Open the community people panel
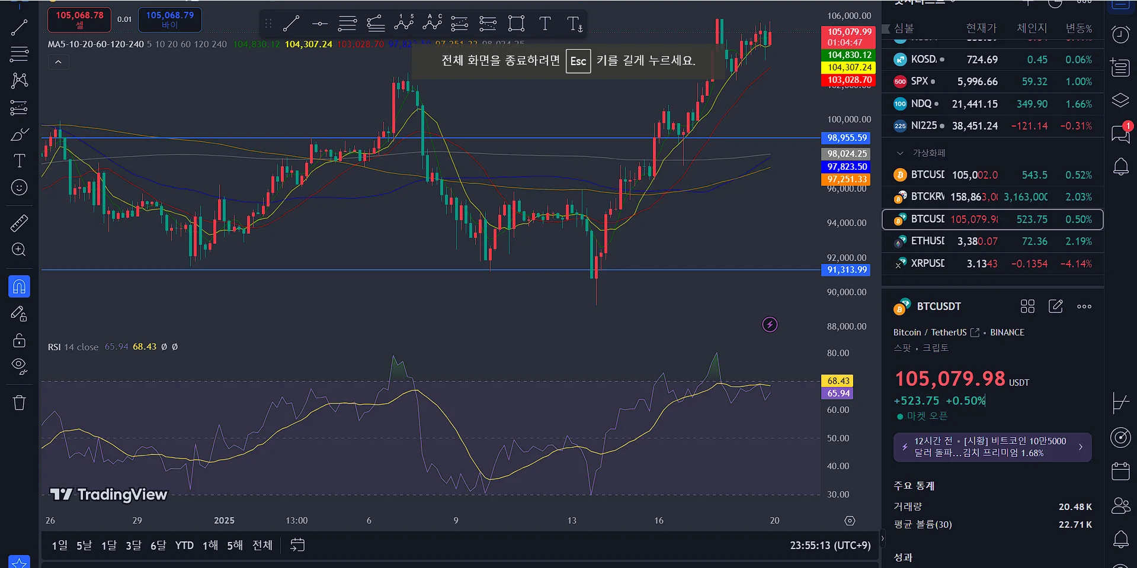Viewport: 1137px width, 568px height. point(1120,505)
